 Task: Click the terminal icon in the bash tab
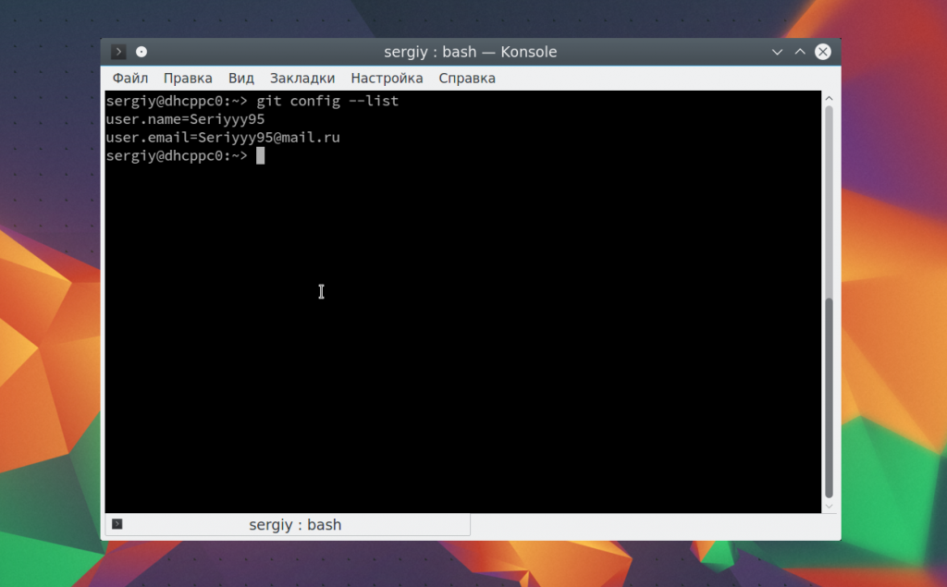(117, 524)
